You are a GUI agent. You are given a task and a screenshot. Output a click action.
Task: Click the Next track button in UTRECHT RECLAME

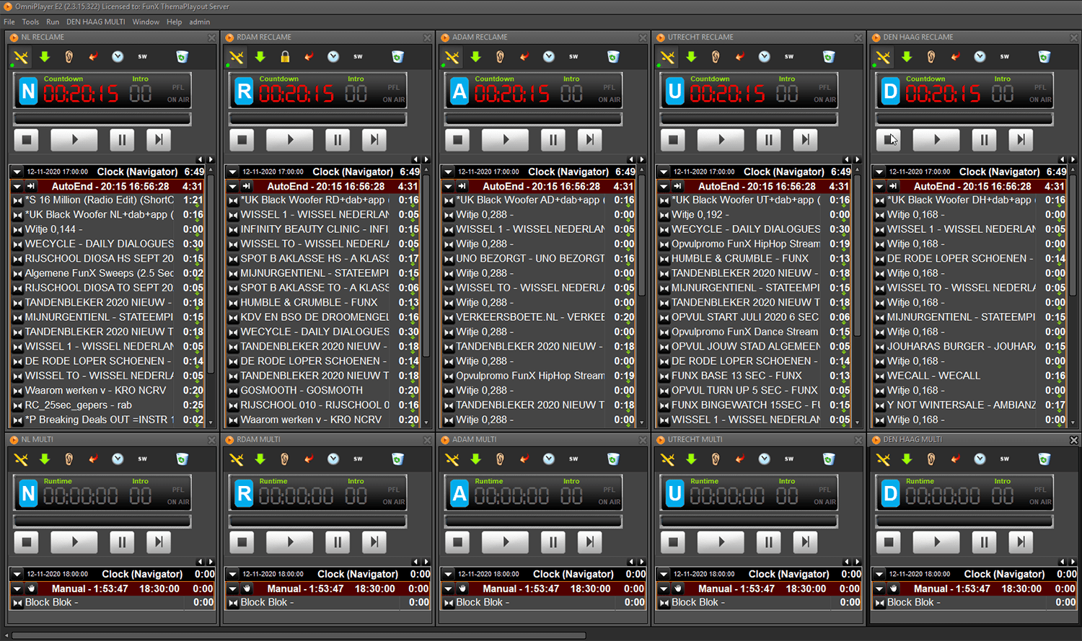coord(805,140)
